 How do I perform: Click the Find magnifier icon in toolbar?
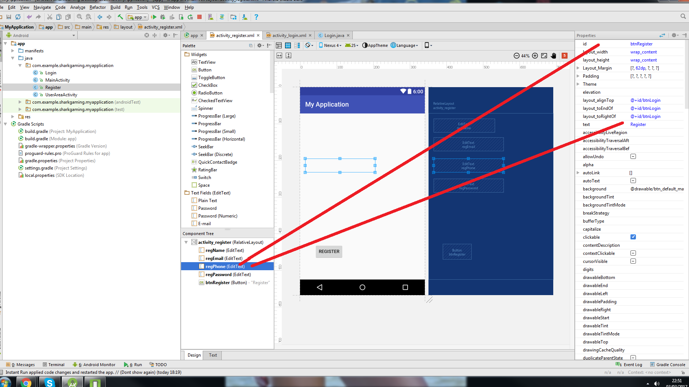pos(79,17)
